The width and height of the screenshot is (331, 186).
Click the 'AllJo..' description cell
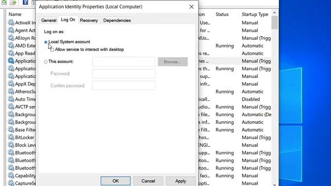(204, 38)
